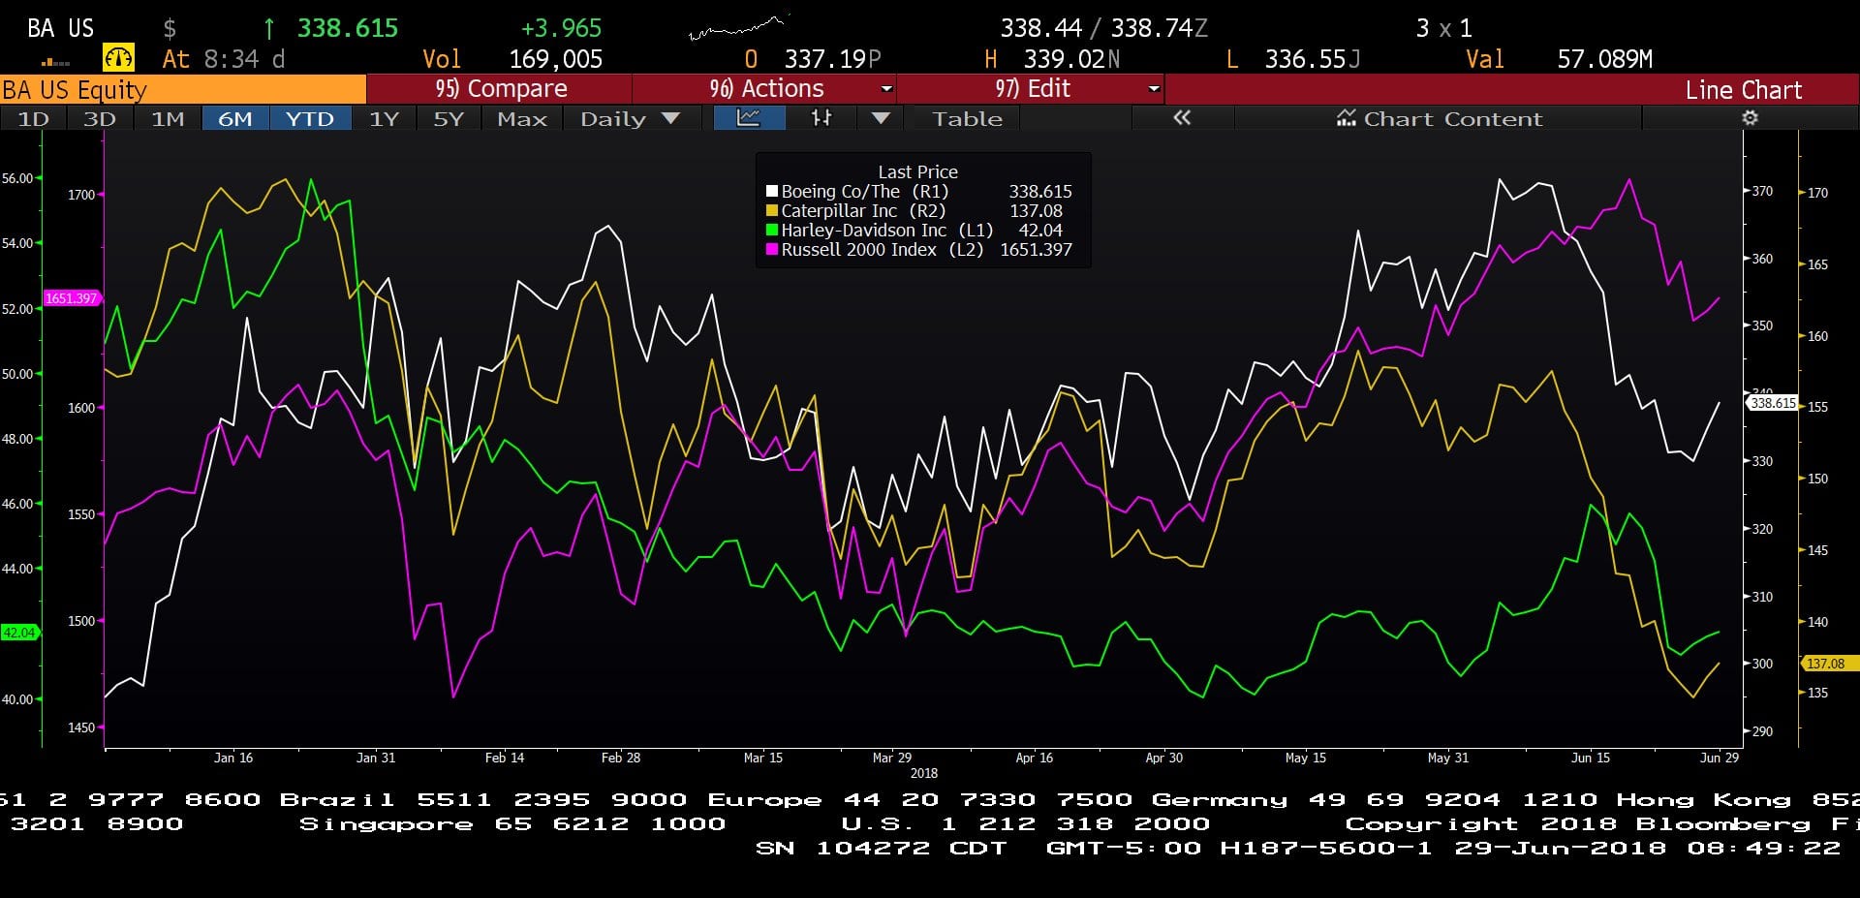
Task: Select the line chart type icon
Action: 748,118
